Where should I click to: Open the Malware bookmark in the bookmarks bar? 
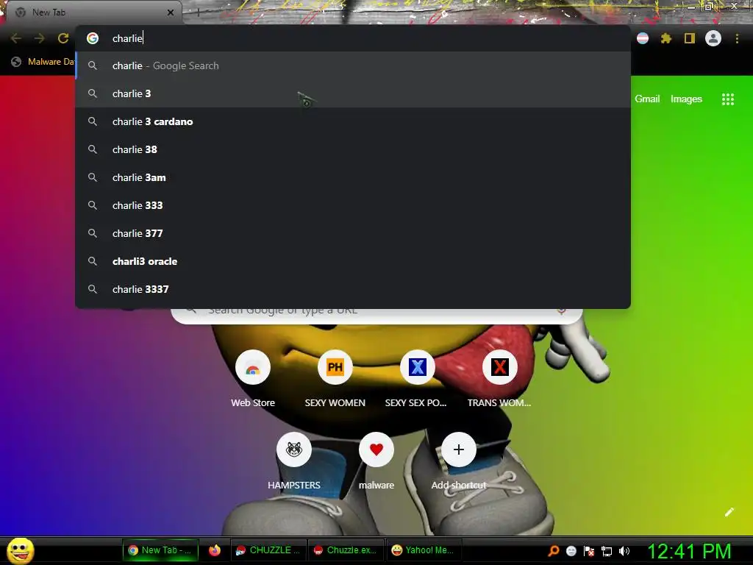43,62
